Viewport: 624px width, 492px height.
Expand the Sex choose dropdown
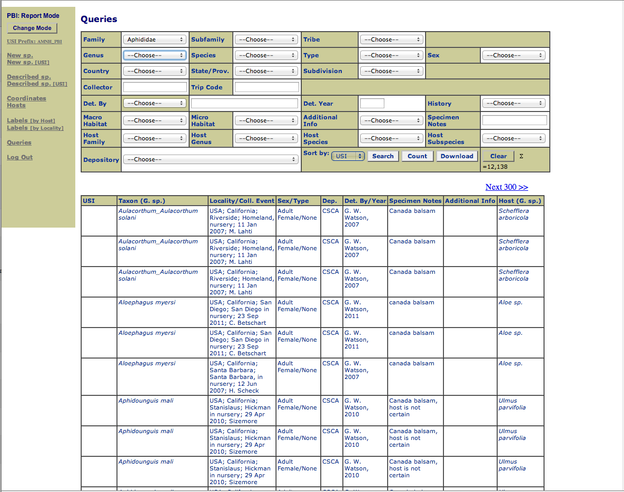(514, 55)
